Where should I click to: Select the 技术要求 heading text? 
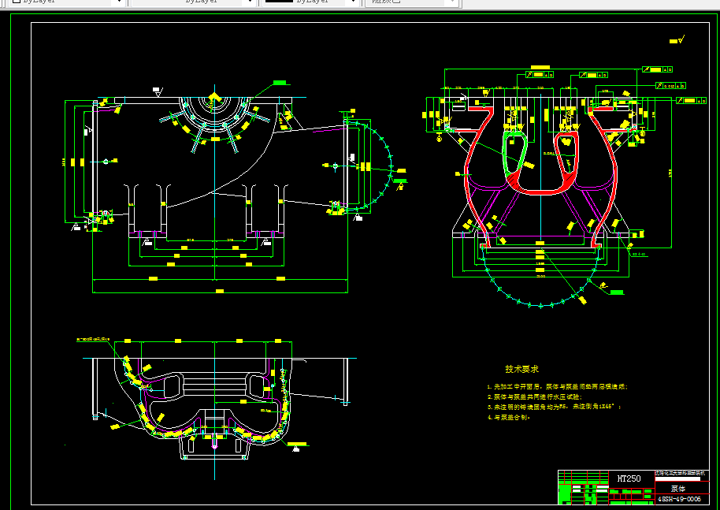521,369
